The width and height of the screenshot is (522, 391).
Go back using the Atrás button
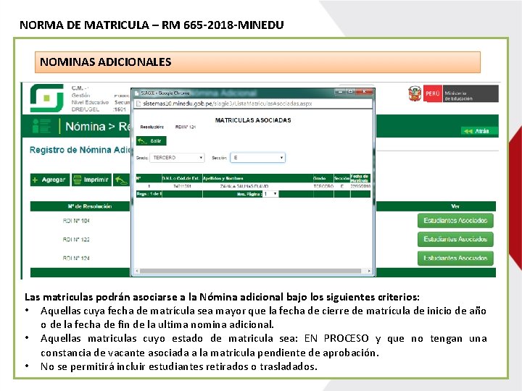tap(479, 131)
